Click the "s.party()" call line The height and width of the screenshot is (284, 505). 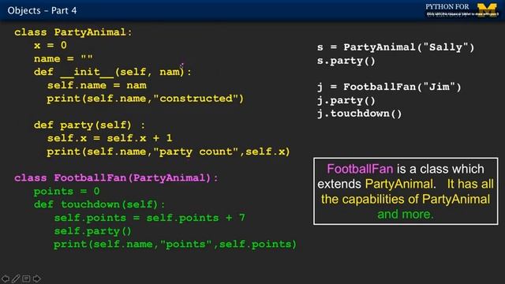click(x=346, y=61)
